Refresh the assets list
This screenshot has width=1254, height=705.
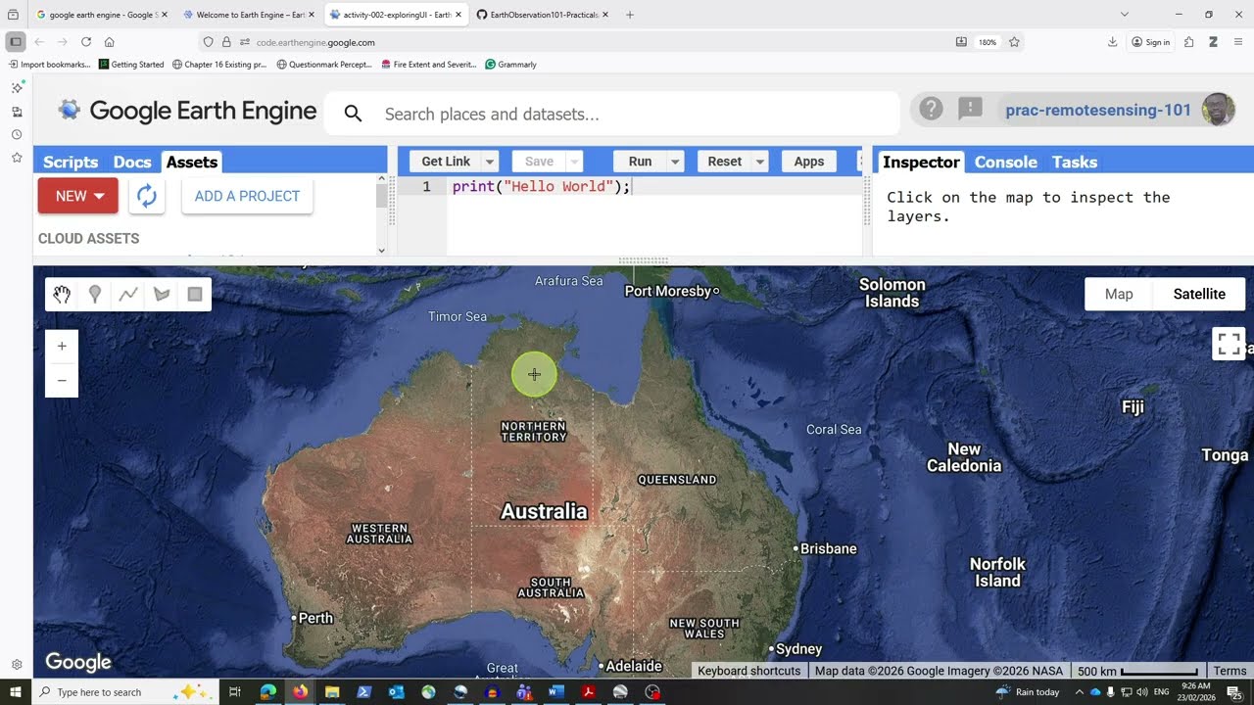coord(147,196)
